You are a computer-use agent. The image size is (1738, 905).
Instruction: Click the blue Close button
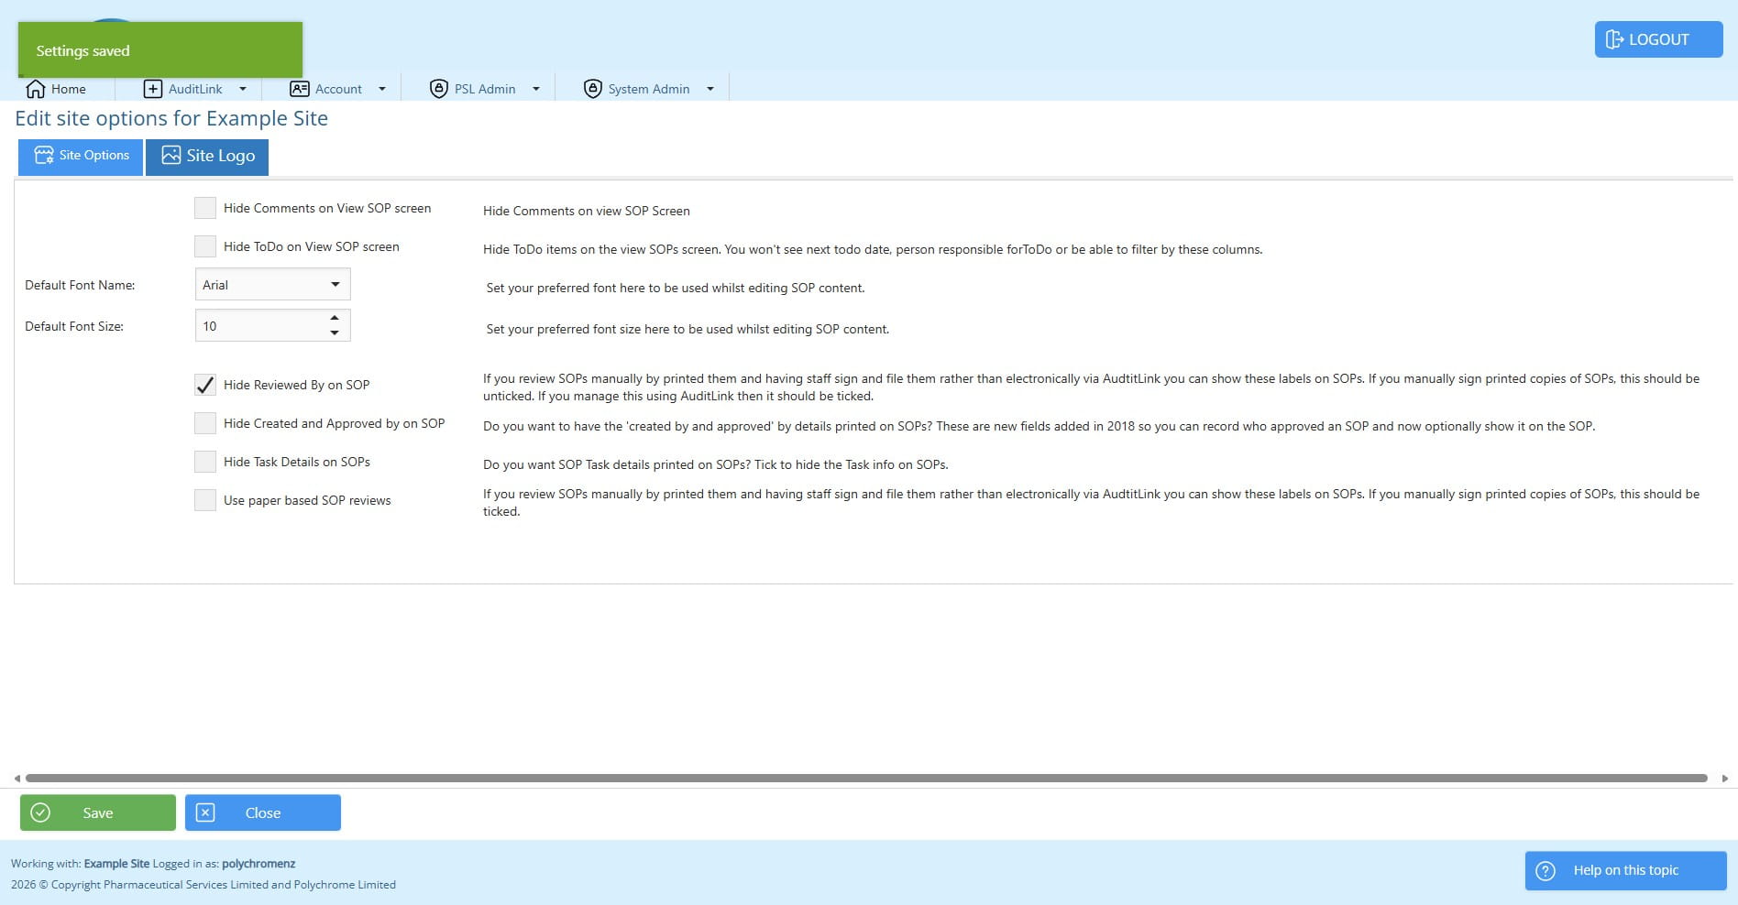(x=263, y=812)
